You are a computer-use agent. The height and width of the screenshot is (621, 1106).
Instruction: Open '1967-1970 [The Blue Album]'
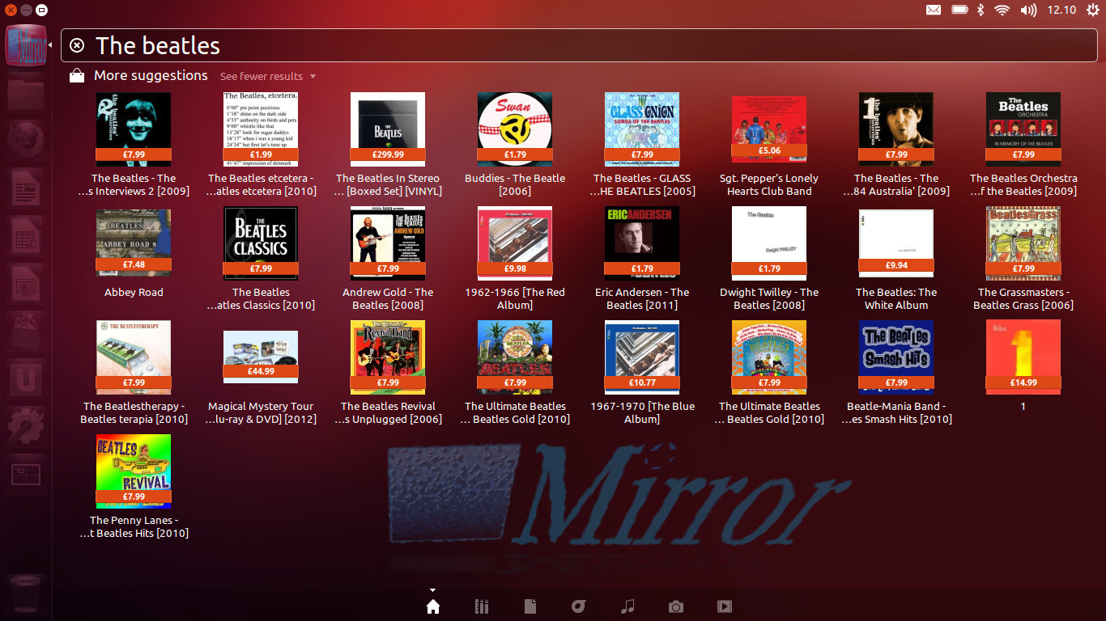point(642,372)
